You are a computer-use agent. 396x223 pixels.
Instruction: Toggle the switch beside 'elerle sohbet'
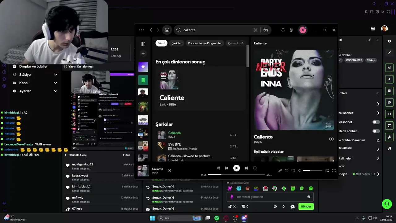[x=376, y=131]
